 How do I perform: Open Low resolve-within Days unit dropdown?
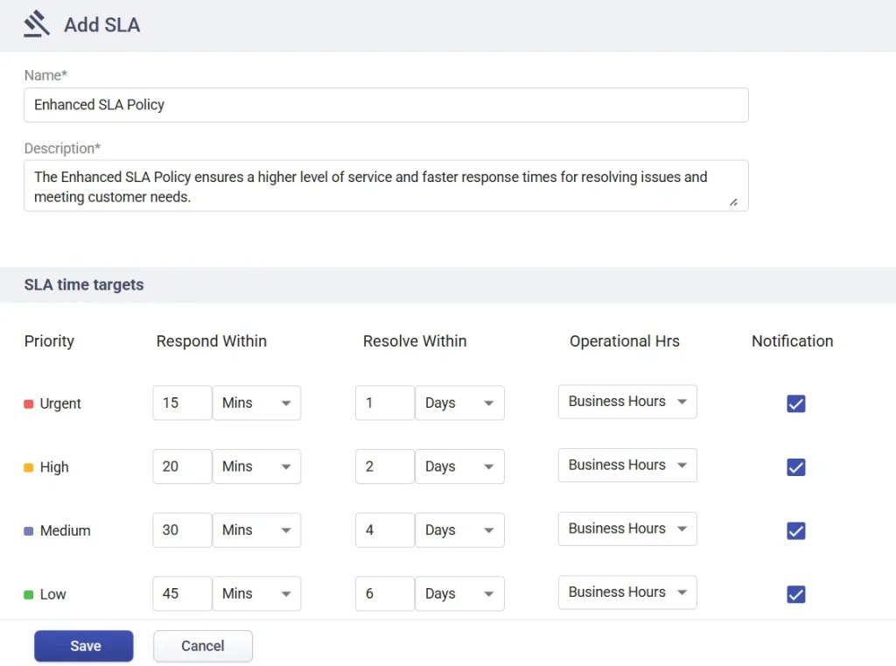(x=459, y=593)
